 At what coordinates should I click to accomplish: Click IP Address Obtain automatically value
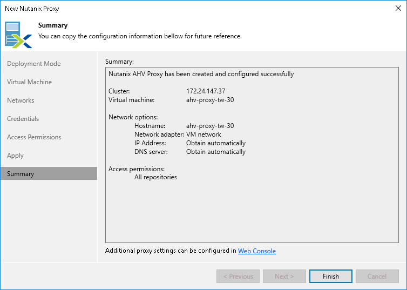point(216,143)
